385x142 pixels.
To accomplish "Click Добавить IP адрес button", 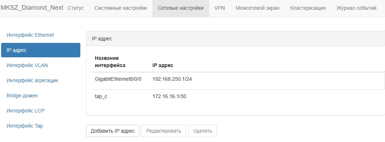I will pyautogui.click(x=113, y=131).
